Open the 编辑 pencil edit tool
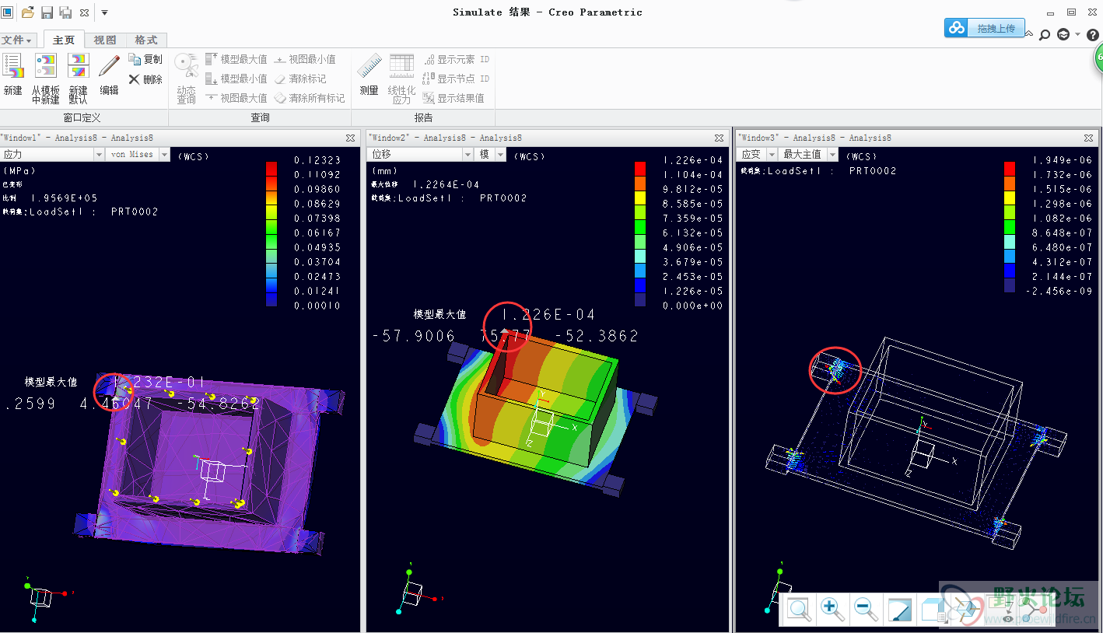Viewport: 1103px width, 633px height. [109, 74]
